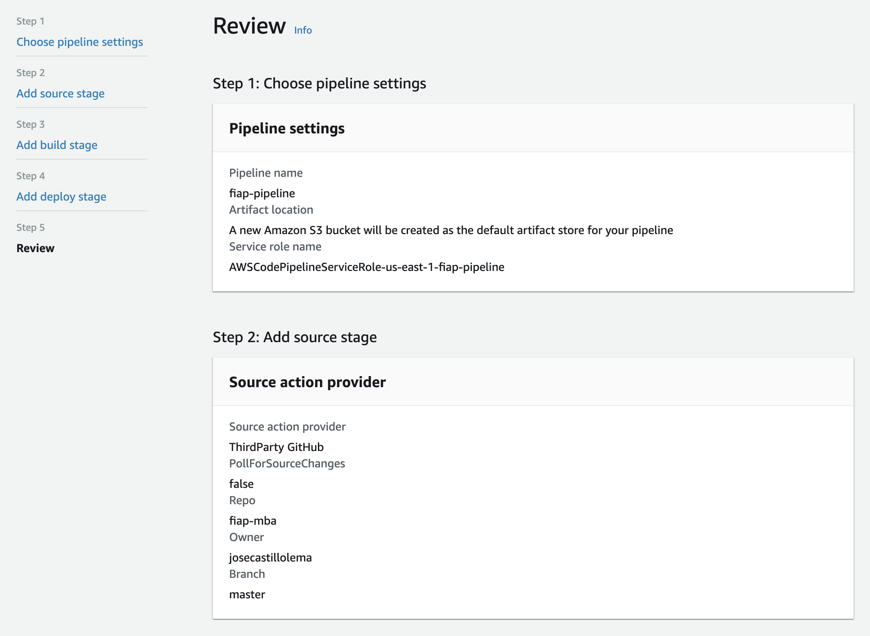Click the Step 5 label in sidebar

pyautogui.click(x=31, y=228)
